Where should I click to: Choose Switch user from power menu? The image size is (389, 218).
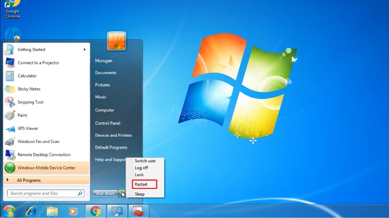pyautogui.click(x=145, y=161)
